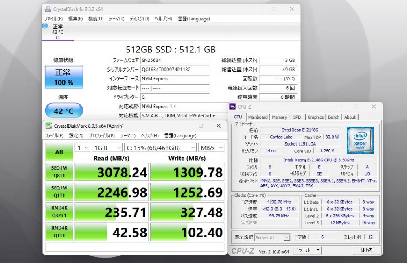Click the ツール button in CPU-Z
The image size is (407, 263).
click(304, 250)
